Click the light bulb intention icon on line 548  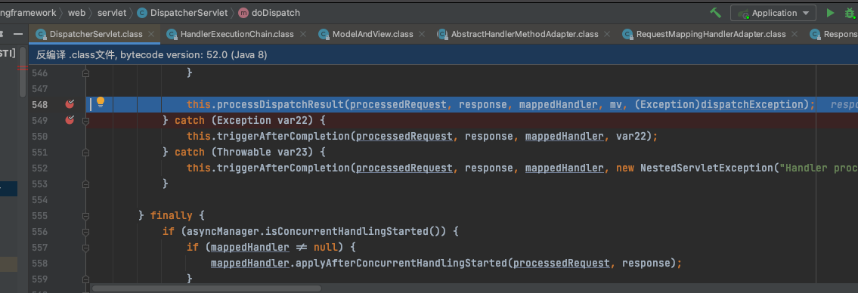[x=100, y=102]
